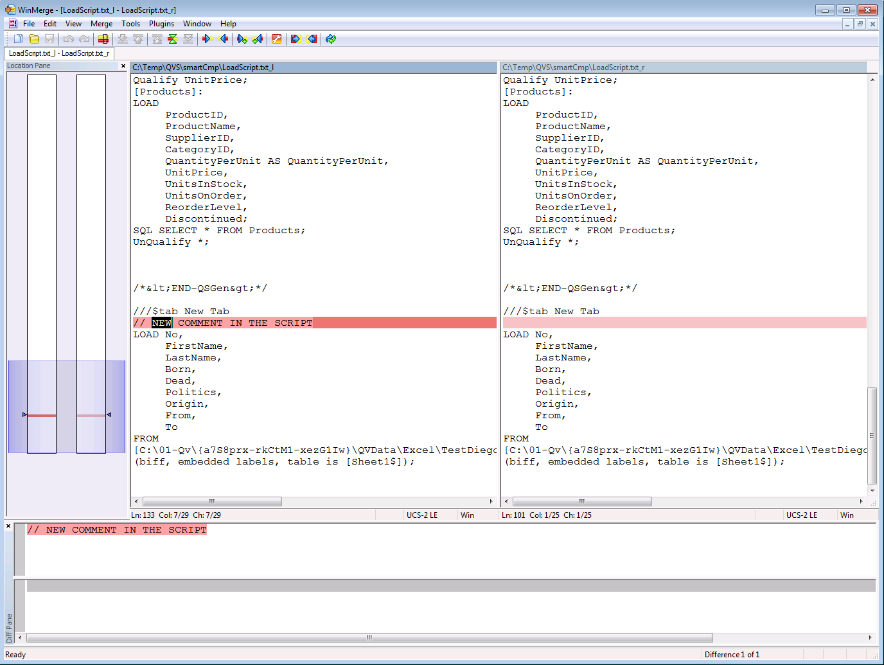Open the Merge menu
The height and width of the screenshot is (665, 884).
tap(102, 24)
